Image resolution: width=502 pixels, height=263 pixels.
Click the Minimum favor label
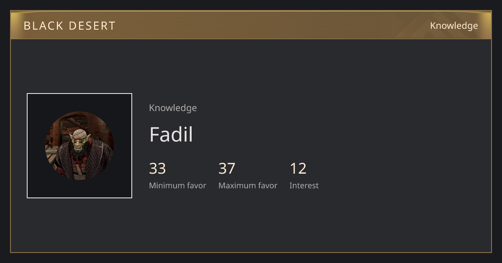(177, 186)
